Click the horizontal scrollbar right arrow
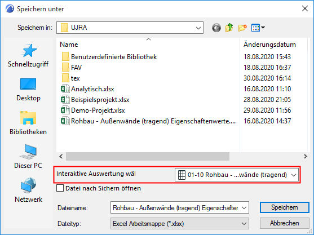 tap(305, 156)
